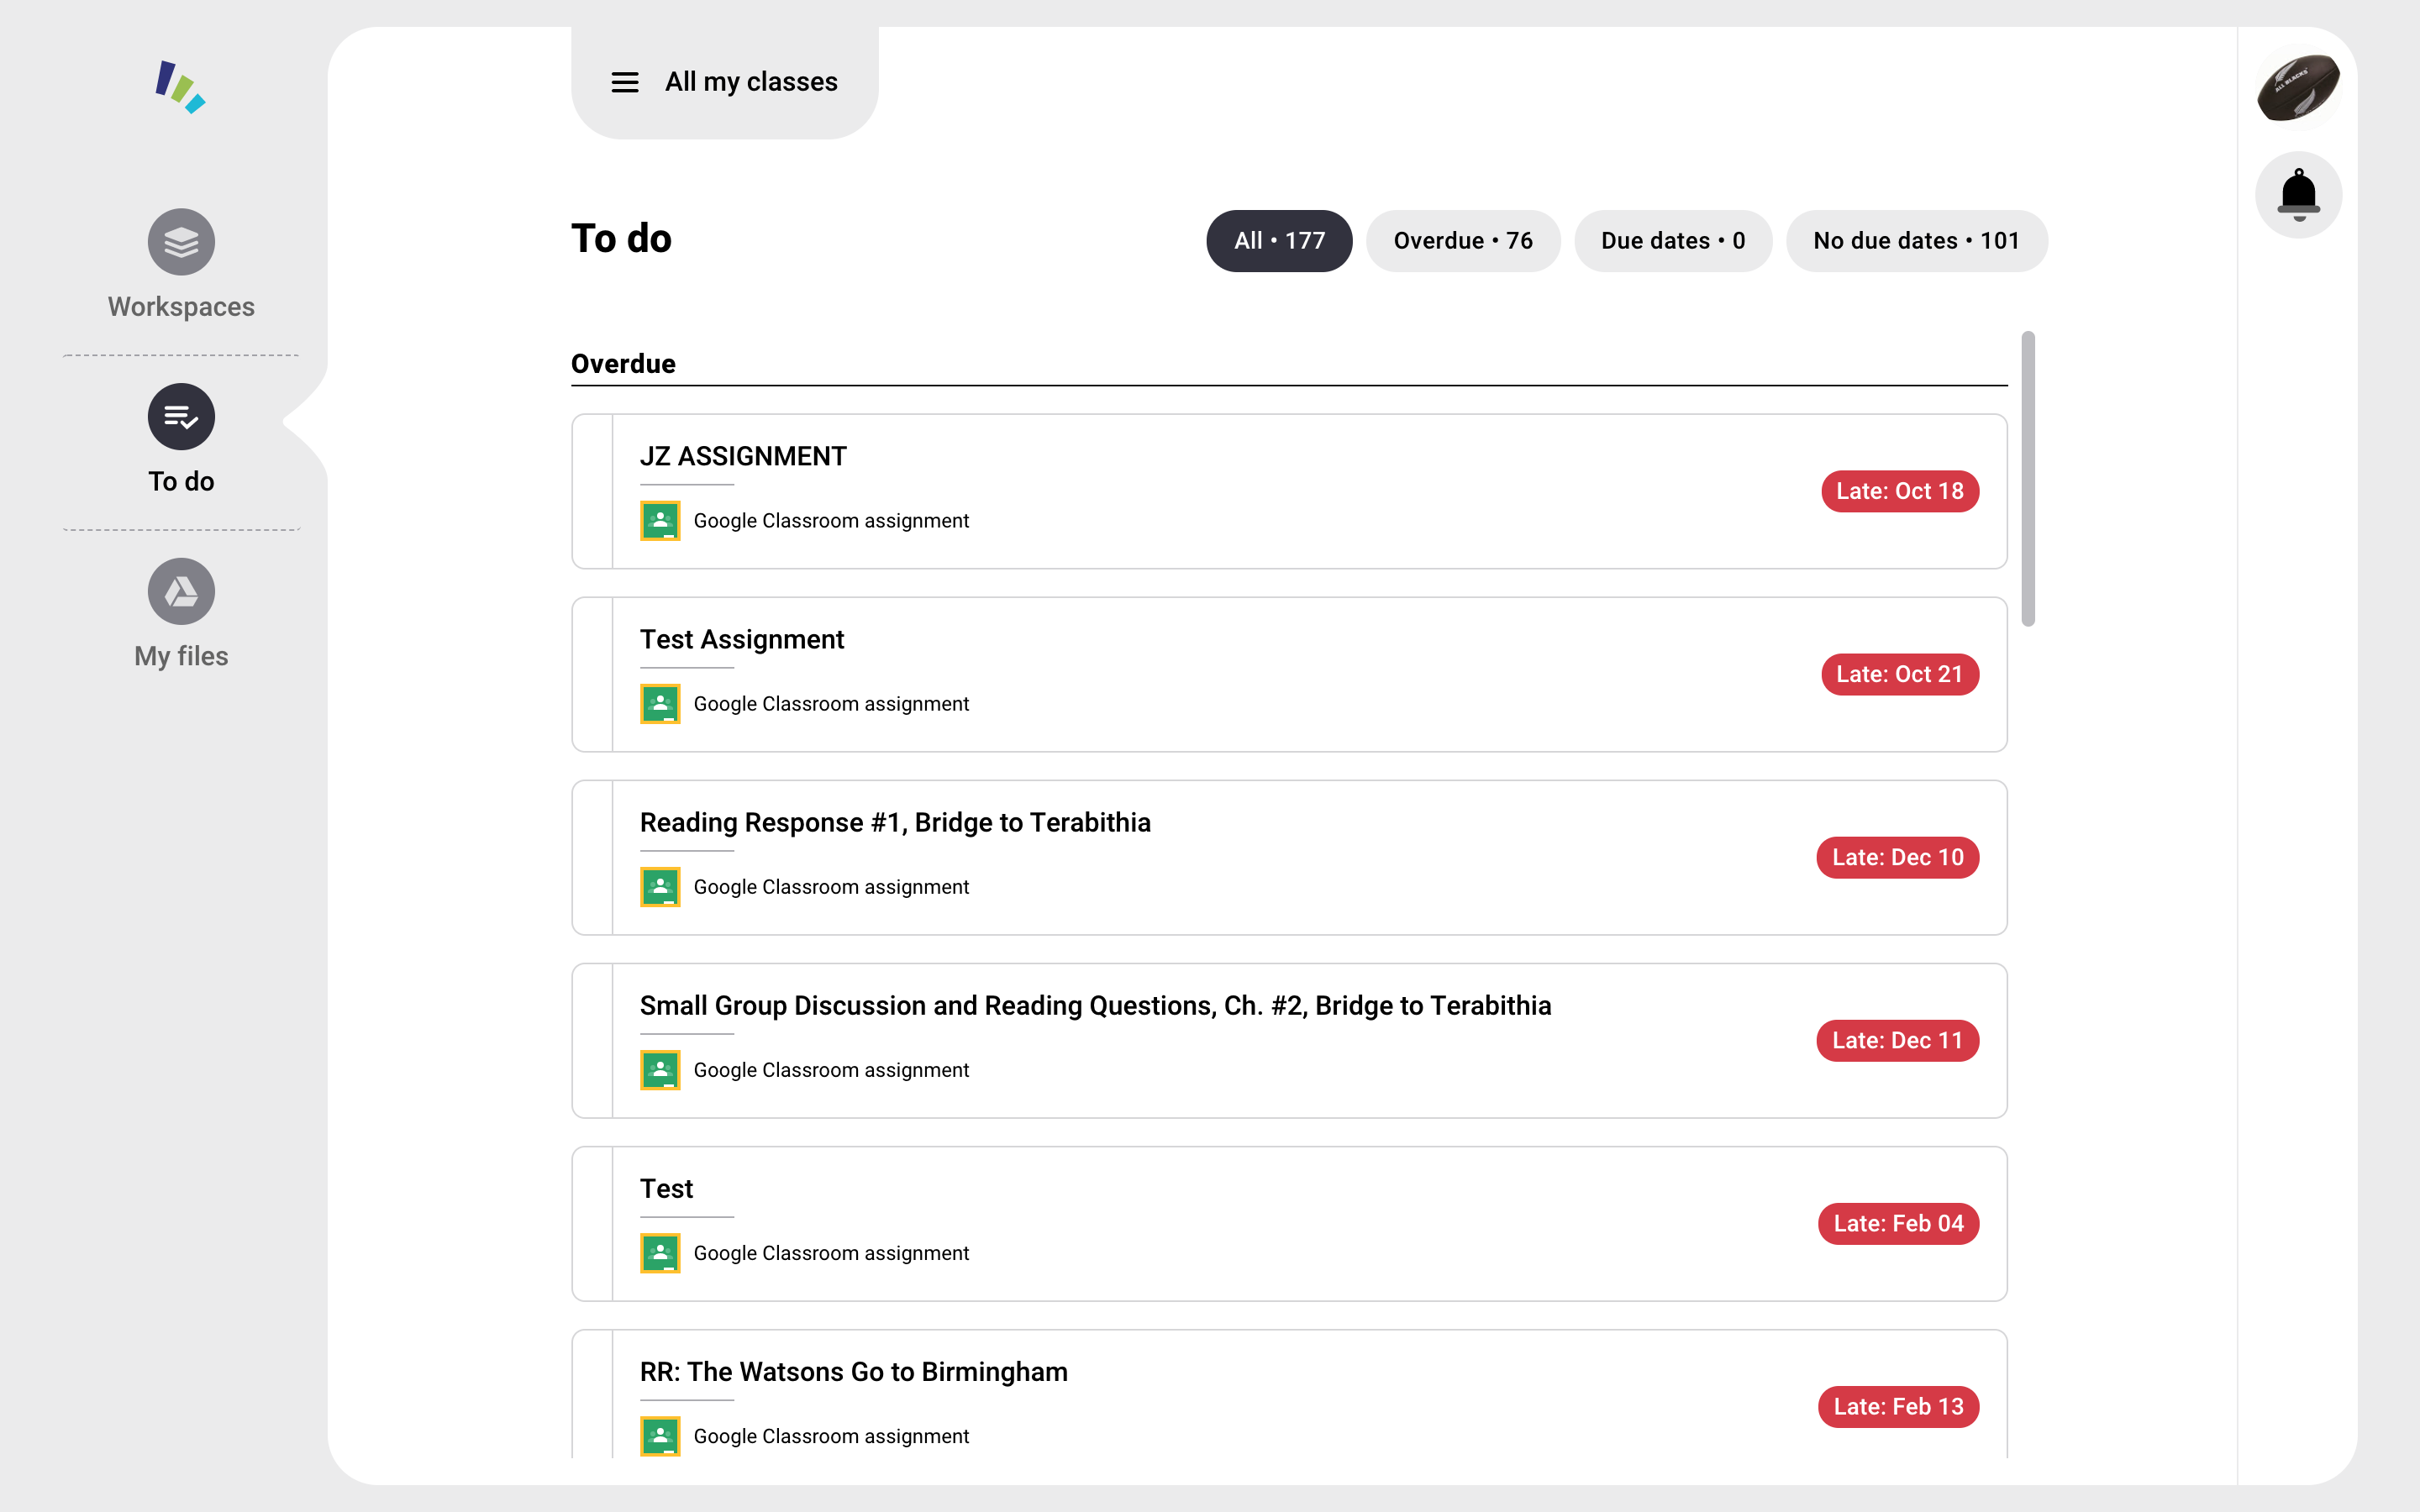
Task: Open the Test Assignment title
Action: click(x=742, y=640)
